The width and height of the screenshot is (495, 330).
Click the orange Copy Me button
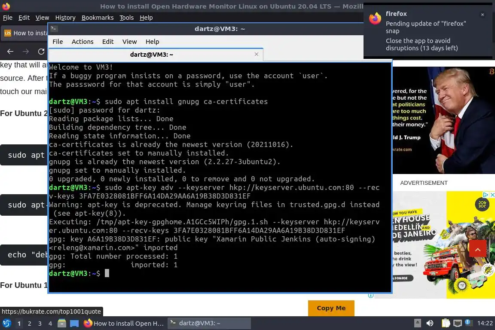click(331, 308)
